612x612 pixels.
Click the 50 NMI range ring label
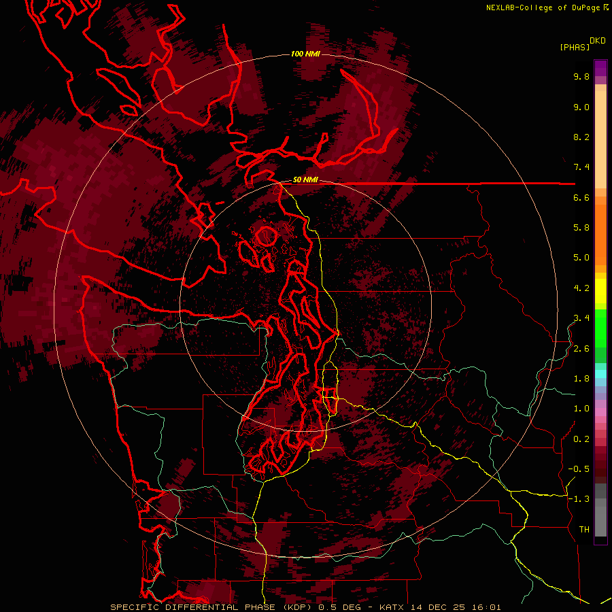(305, 180)
